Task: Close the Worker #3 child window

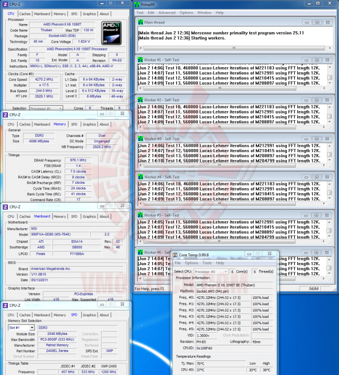Action: pyautogui.click(x=328, y=139)
